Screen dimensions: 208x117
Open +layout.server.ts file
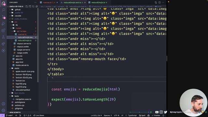click(24, 44)
